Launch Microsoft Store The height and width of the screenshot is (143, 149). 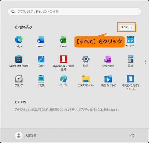pyautogui.click(x=19, y=61)
